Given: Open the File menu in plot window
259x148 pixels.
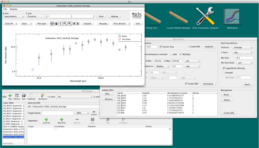Looking at the screenshot, I should point(5,9).
